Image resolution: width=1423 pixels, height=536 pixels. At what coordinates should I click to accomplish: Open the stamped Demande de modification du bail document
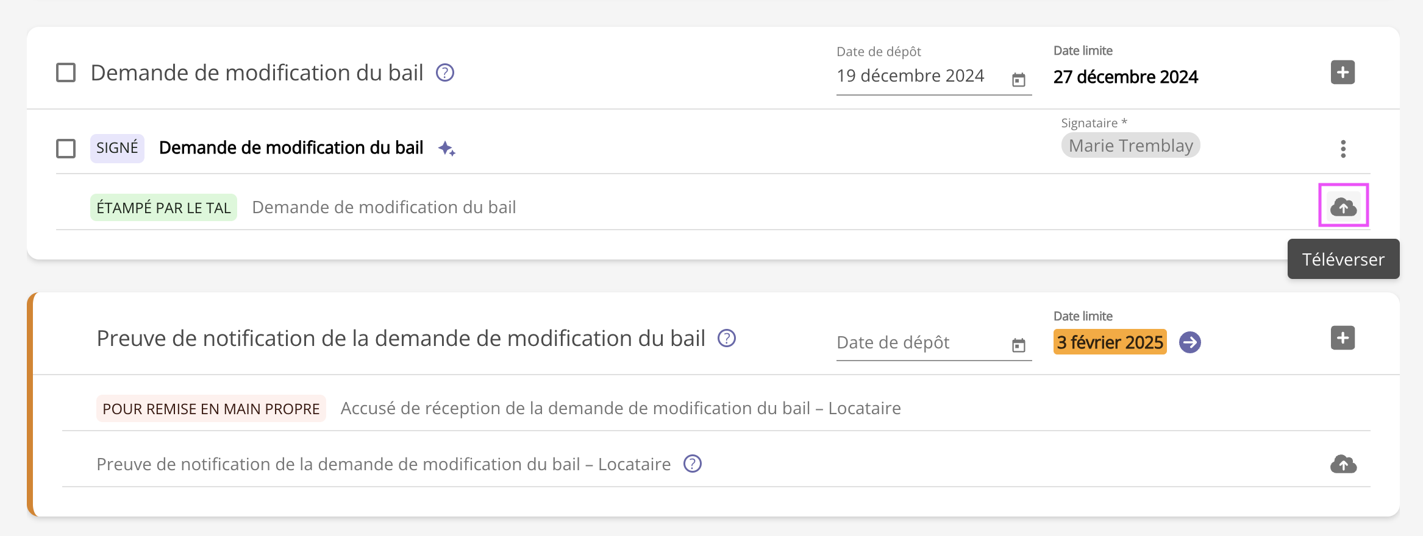click(x=384, y=208)
